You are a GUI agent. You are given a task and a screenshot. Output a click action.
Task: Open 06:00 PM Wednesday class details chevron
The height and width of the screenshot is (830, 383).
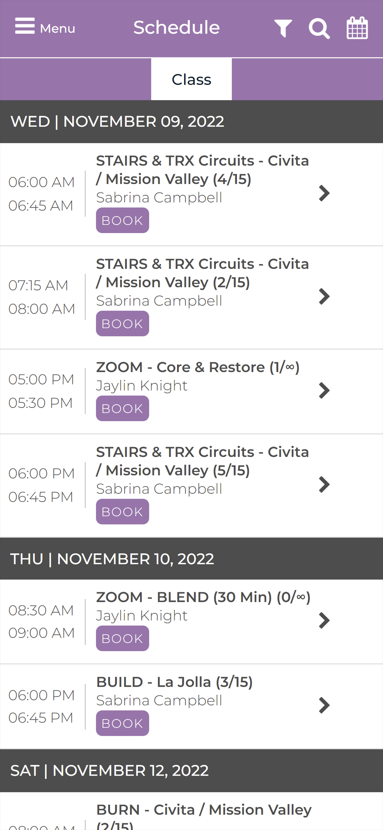click(x=324, y=484)
